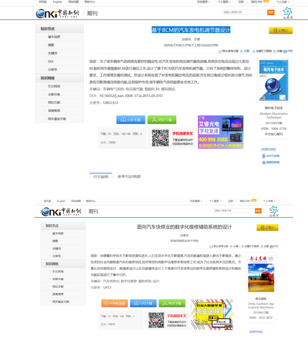Open HTML阅读 for the 数字化维修 article
Image resolution: width=308 pixels, height=342 pixels.
(114, 303)
